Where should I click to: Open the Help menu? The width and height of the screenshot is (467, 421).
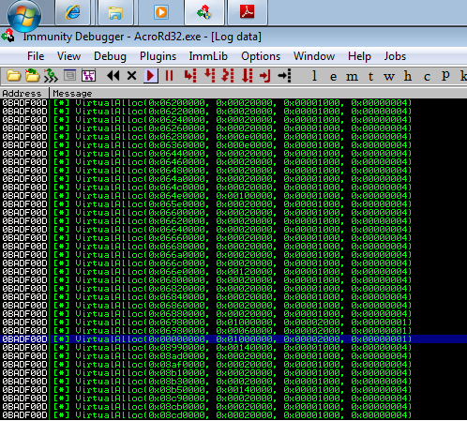tap(359, 56)
